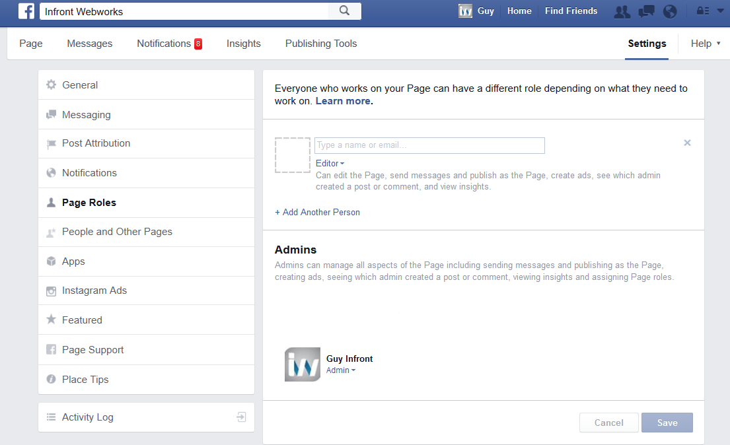Image resolution: width=730 pixels, height=445 pixels.
Task: Expand the Help dropdown menu
Action: 706,44
